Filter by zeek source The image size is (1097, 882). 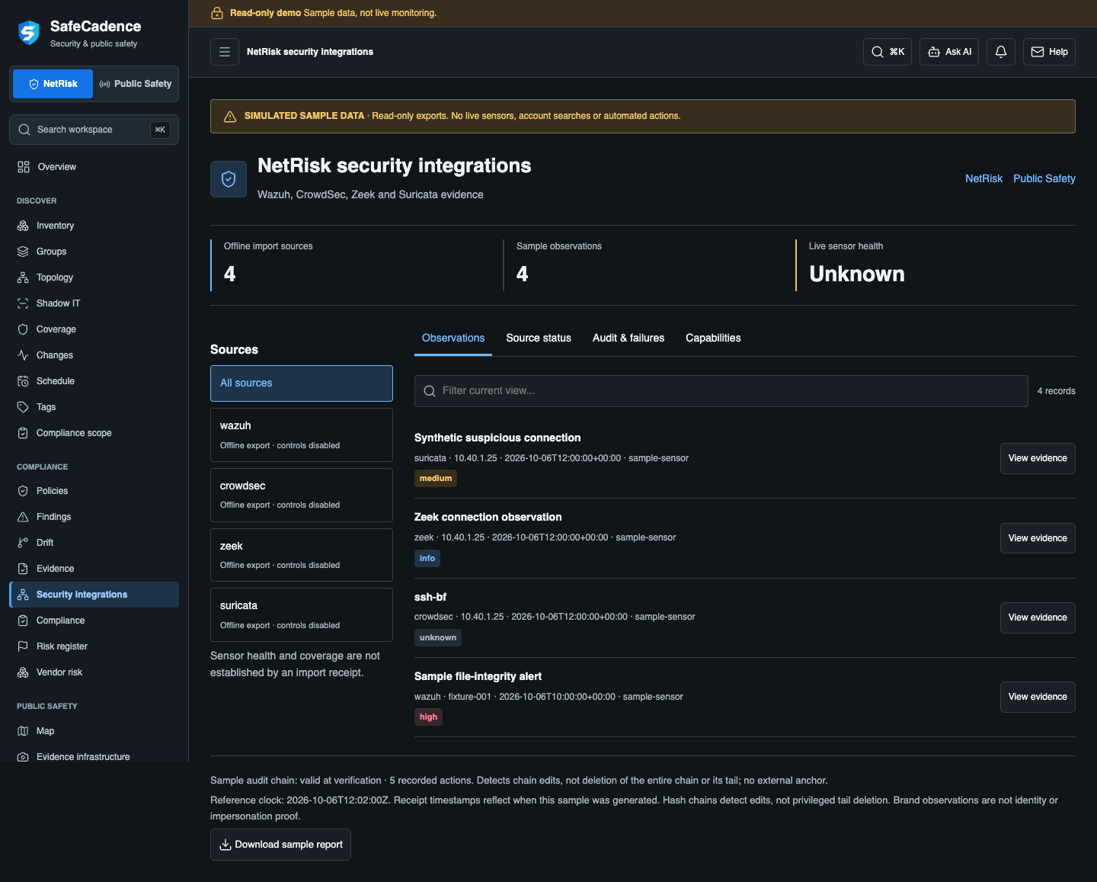click(x=302, y=555)
